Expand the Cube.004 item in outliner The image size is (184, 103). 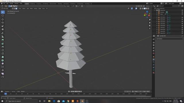157,22
